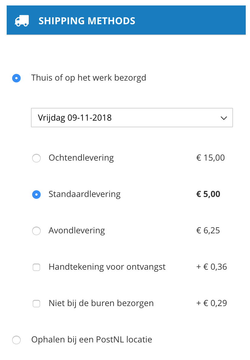Click the Avondlevering label text

(x=76, y=230)
